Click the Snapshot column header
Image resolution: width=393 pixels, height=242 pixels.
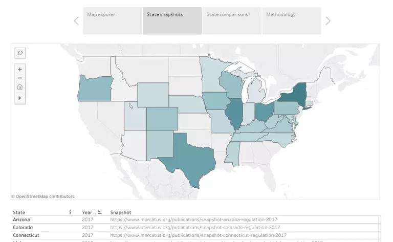[121, 212]
